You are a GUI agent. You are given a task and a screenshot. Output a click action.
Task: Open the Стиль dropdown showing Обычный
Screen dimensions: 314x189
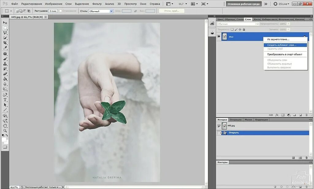(x=101, y=11)
